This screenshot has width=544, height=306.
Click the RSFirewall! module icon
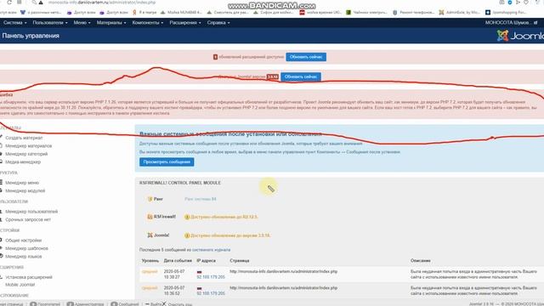(150, 217)
